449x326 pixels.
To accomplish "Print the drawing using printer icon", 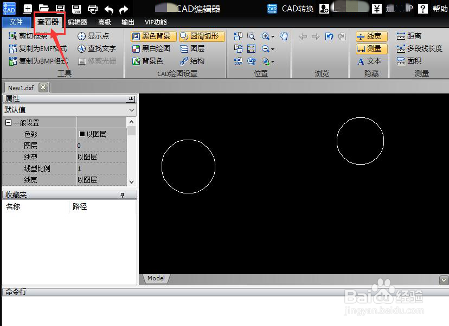I will 93,9.
